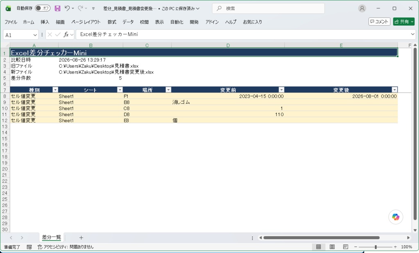
Task: Click the 100% zoom level
Action: 406,247
